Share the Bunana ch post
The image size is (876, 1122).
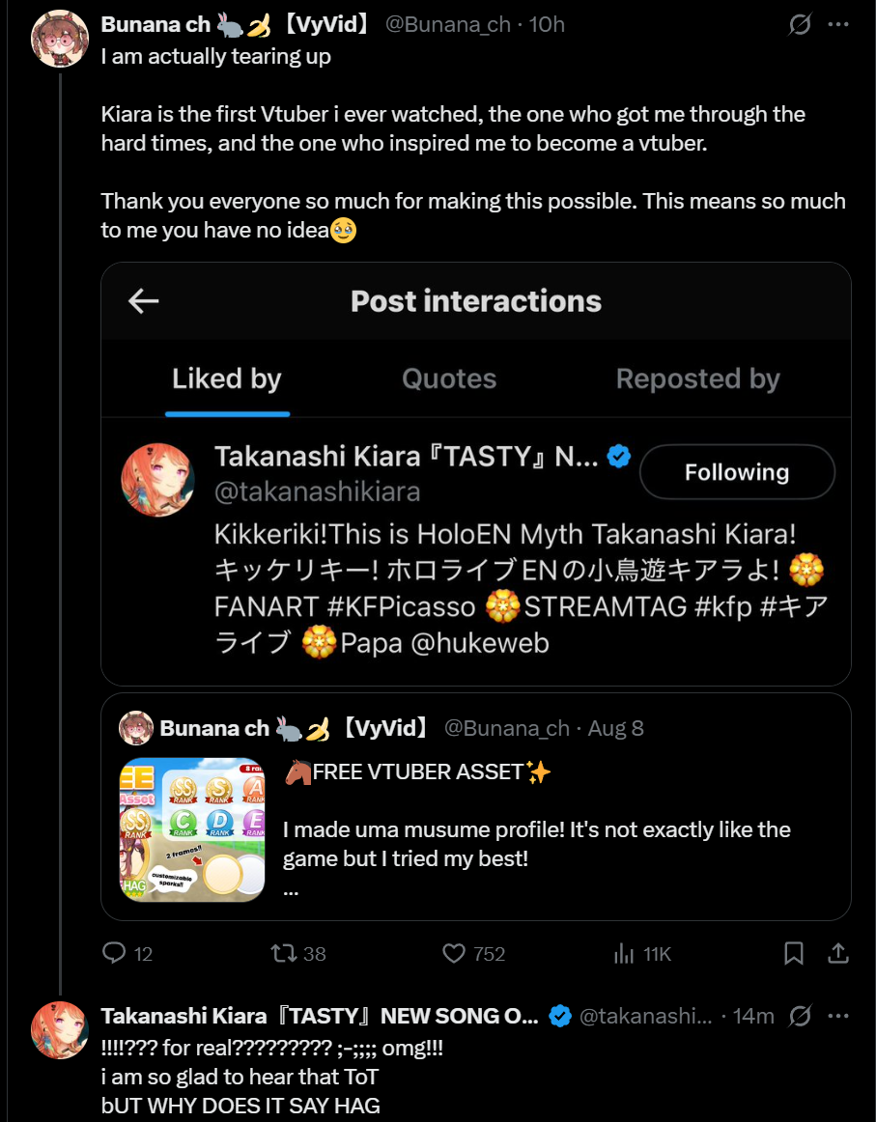click(839, 954)
